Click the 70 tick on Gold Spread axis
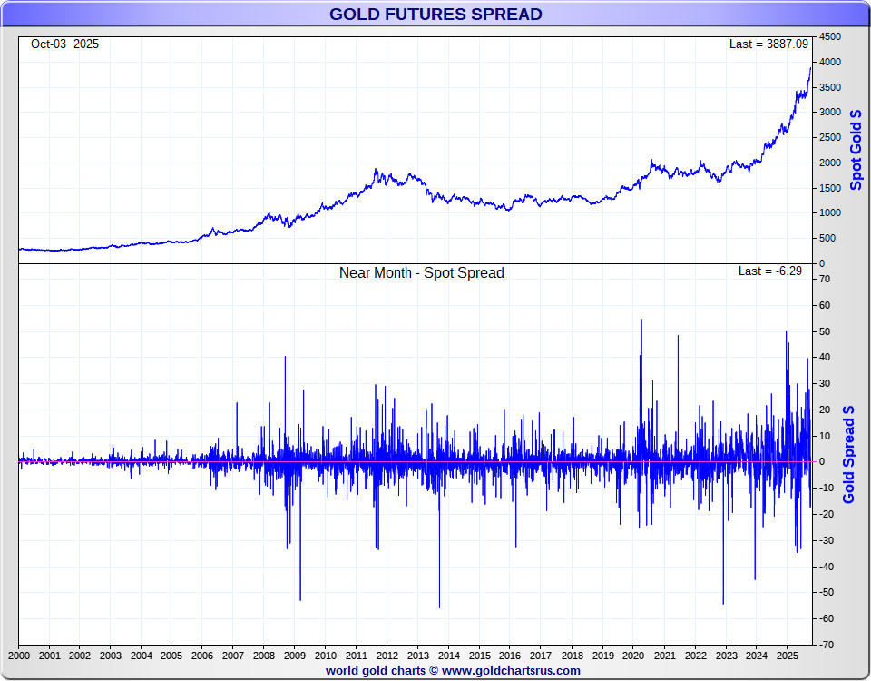 (x=826, y=279)
